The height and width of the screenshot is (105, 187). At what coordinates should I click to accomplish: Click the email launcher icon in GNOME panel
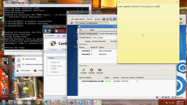coord(107,19)
